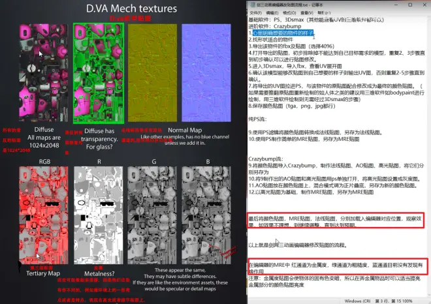The width and height of the screenshot is (431, 304).
Task: Open the 编辑(E) menu in Notepad
Action: [272, 13]
